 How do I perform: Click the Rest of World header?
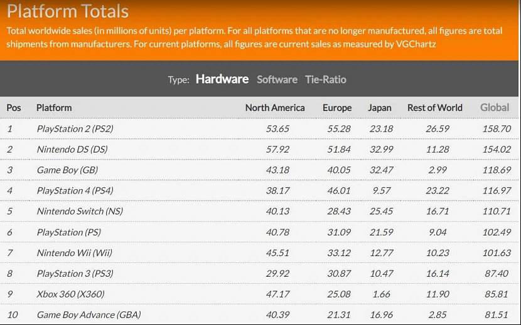434,108
